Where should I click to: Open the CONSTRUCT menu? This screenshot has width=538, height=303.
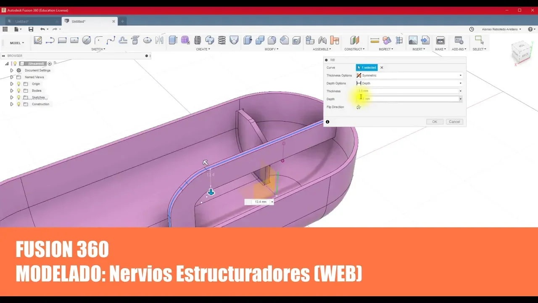tap(354, 49)
